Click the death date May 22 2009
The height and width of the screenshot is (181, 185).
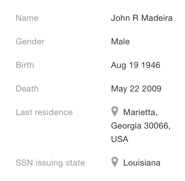(x=136, y=89)
